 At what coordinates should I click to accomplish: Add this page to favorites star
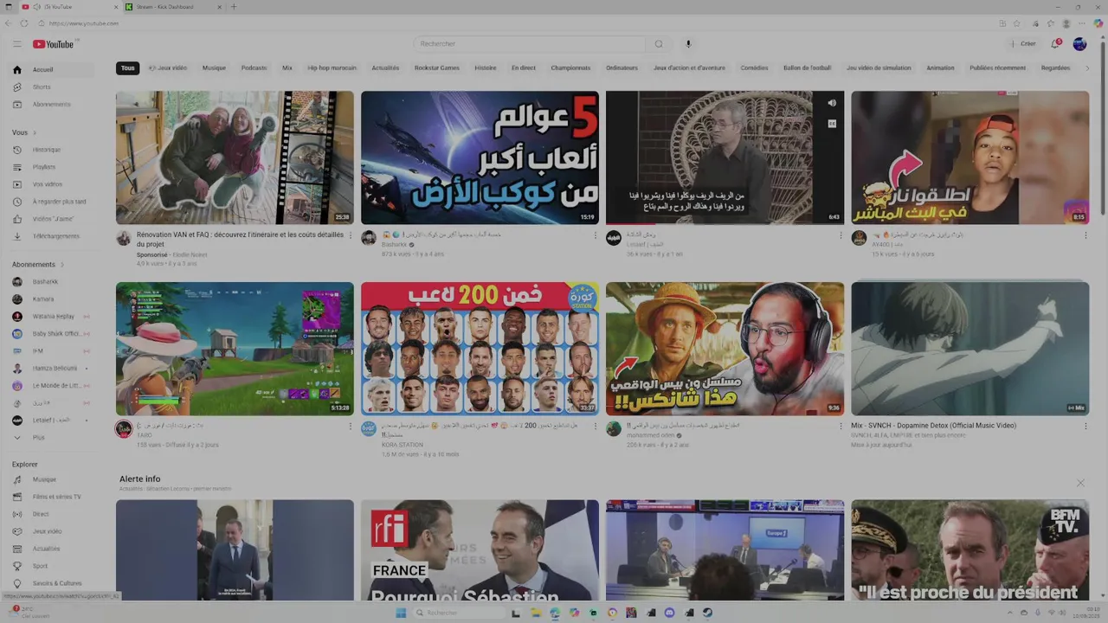click(1017, 23)
